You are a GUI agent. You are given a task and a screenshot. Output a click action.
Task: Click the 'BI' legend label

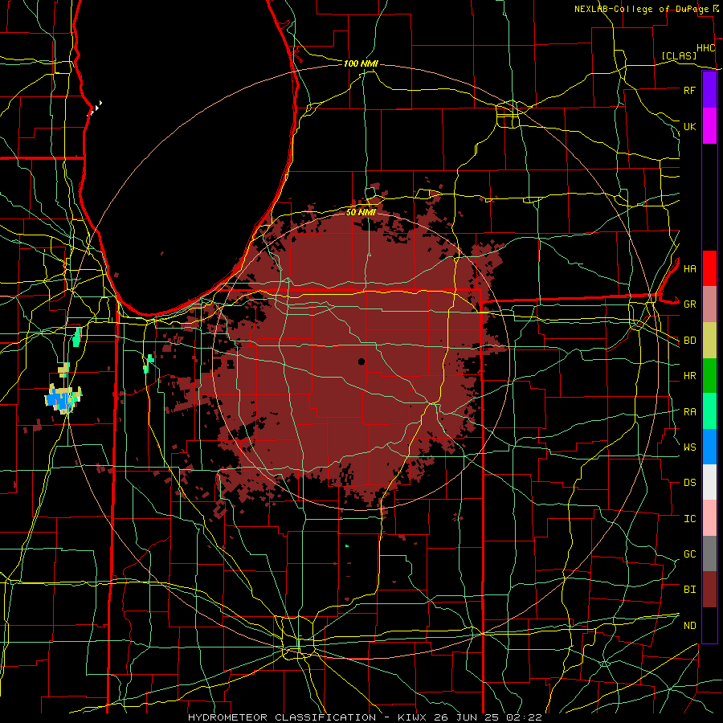tap(689, 590)
